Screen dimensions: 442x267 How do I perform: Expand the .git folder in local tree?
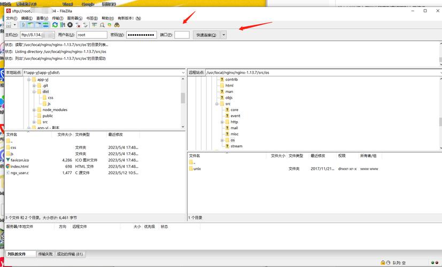coord(34,85)
